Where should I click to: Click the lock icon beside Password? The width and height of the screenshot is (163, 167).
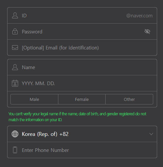point(15,31)
